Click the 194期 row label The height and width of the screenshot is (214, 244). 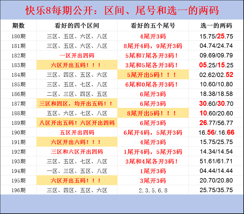pos(18,171)
